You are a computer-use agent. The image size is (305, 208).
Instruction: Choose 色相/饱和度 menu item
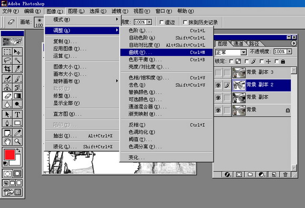coord(167,78)
